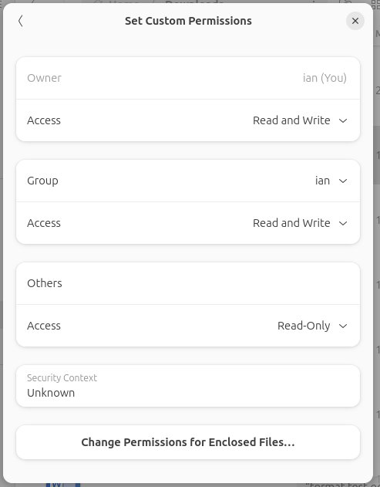Click the chevron next to Read-Only
380x487 pixels.
343,326
